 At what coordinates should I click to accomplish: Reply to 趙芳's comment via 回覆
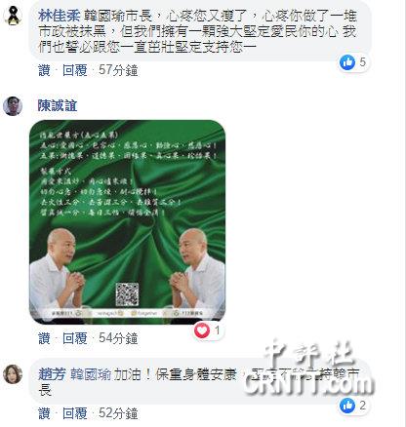(75, 413)
